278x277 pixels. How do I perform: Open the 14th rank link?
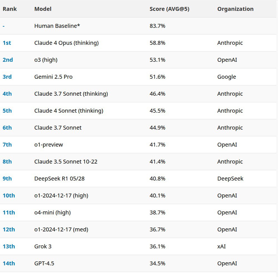pos(9,263)
